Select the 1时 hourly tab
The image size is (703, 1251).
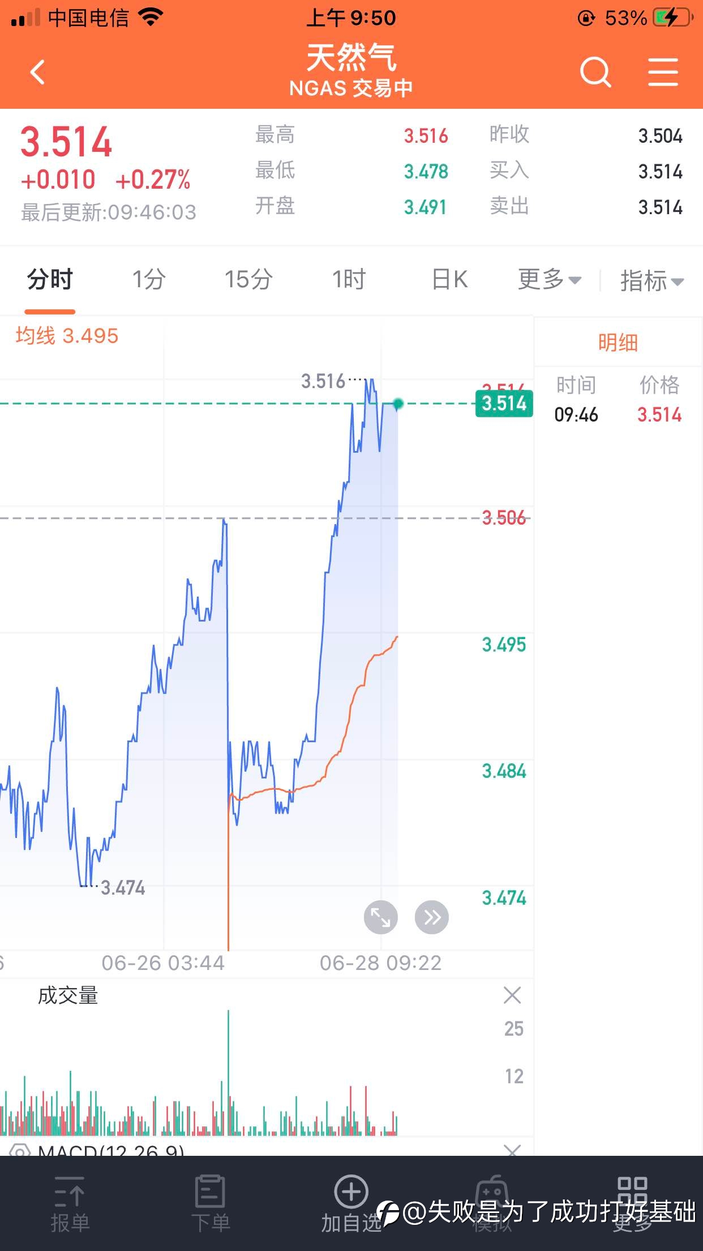click(349, 279)
